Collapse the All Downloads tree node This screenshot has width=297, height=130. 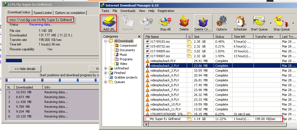pos(105,41)
